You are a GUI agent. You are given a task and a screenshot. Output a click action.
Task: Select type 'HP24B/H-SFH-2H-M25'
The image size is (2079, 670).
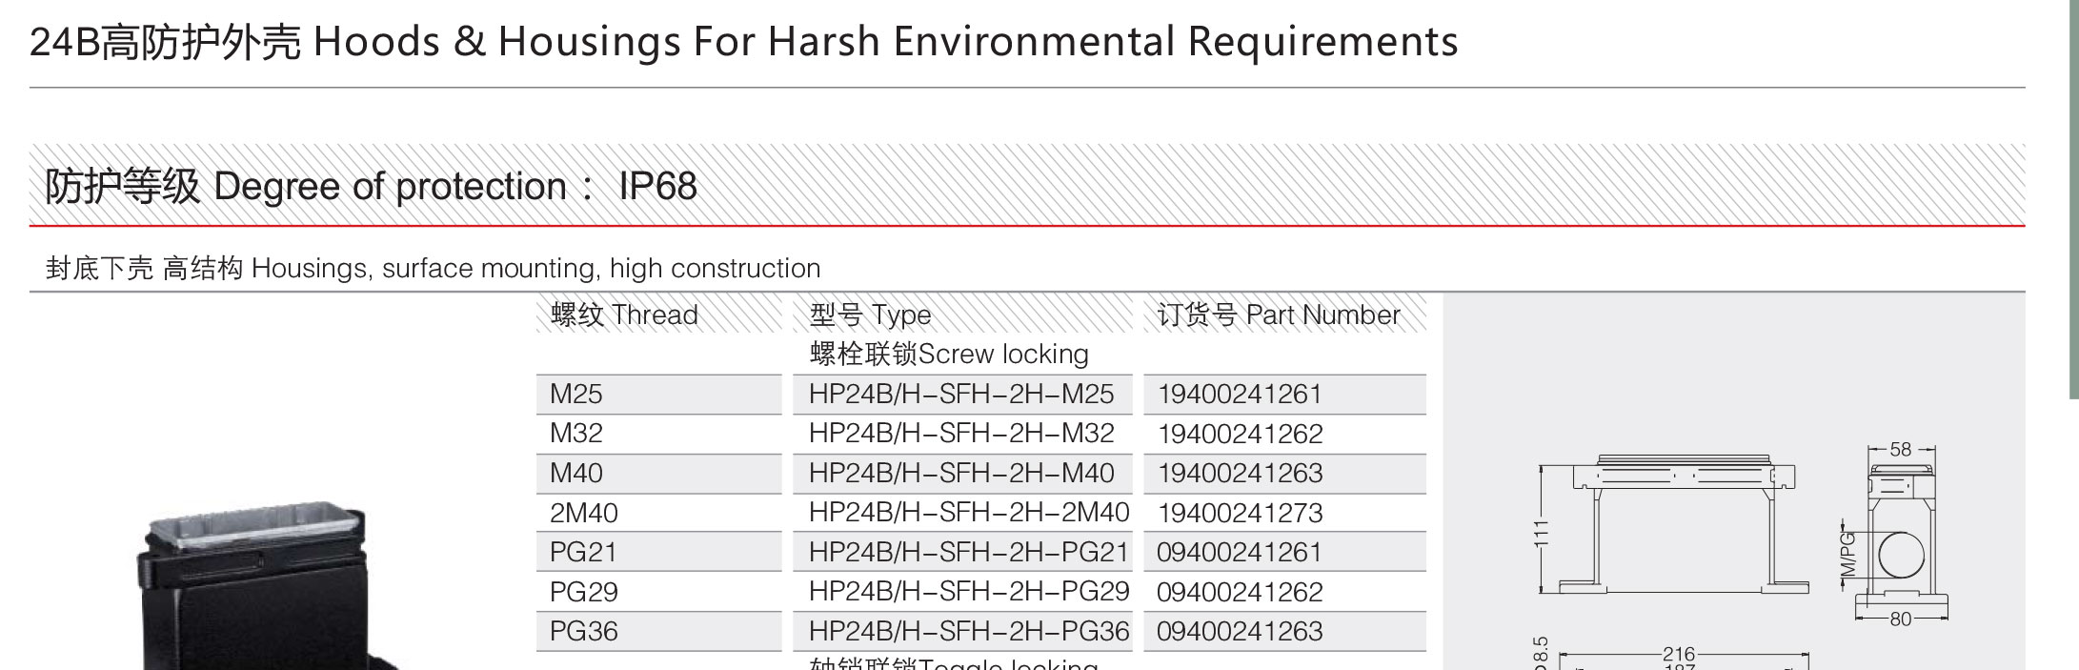point(961,394)
